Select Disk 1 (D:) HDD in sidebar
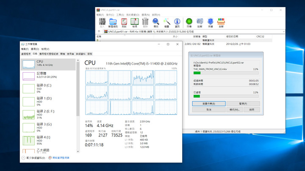The width and height of the screenshot is (305, 171). click(48, 101)
